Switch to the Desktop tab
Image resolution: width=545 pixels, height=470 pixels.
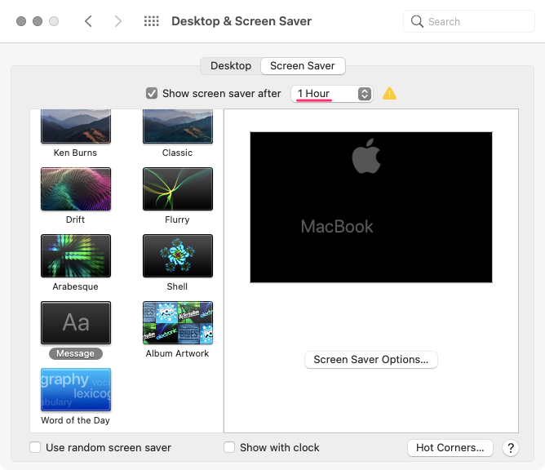[x=231, y=66]
